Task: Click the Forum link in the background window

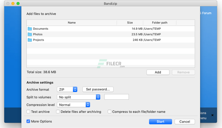Action: [207, 13]
